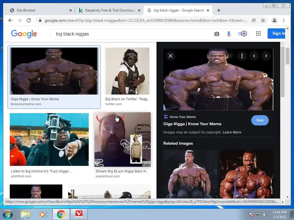Click the lock icon in address bar

click(x=40, y=20)
